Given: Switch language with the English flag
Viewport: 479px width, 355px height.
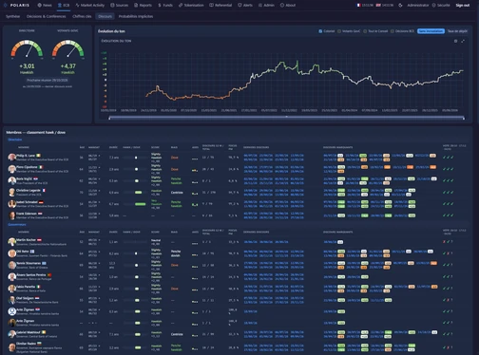Looking at the screenshot, I should tap(378, 5).
